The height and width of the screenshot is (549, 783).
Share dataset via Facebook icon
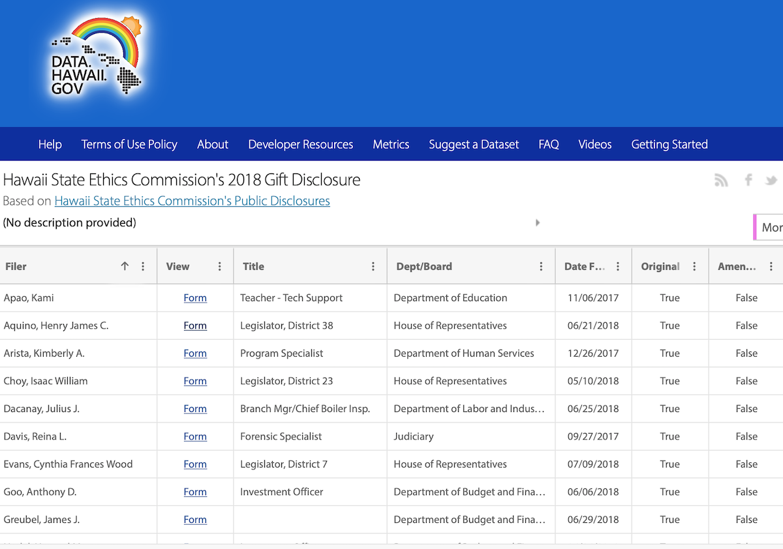(x=748, y=181)
